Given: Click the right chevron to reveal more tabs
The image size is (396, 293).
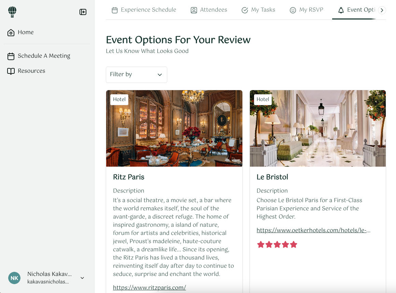Looking at the screenshot, I should [382, 10].
